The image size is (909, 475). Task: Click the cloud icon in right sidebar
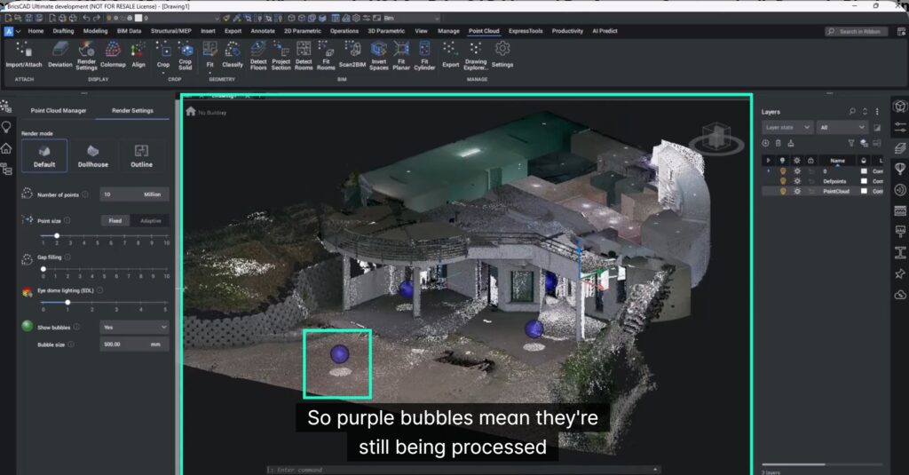pyautogui.click(x=900, y=295)
